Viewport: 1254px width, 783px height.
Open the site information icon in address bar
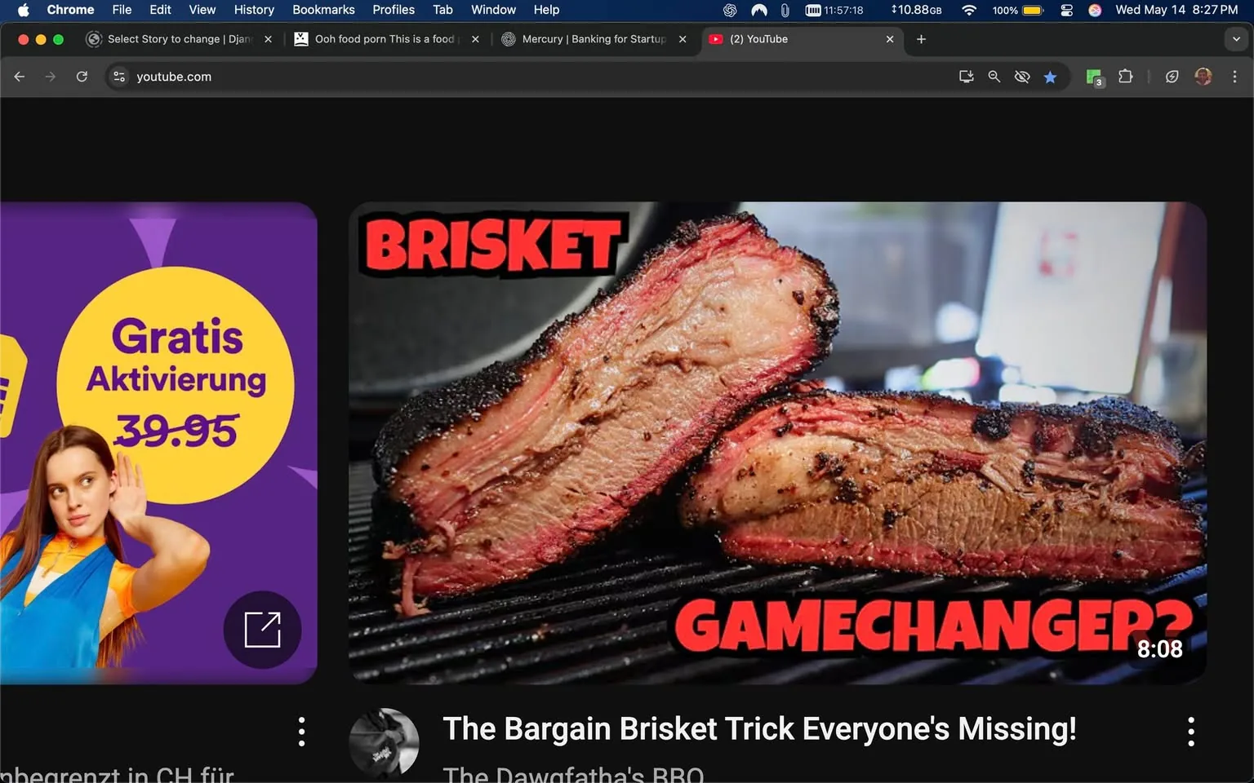point(119,76)
